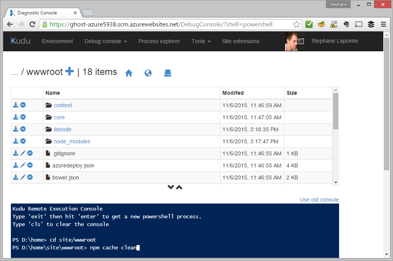Image resolution: width=393 pixels, height=261 pixels.
Task: Click the Stephane Chrome profile button
Action: [x=338, y=4]
